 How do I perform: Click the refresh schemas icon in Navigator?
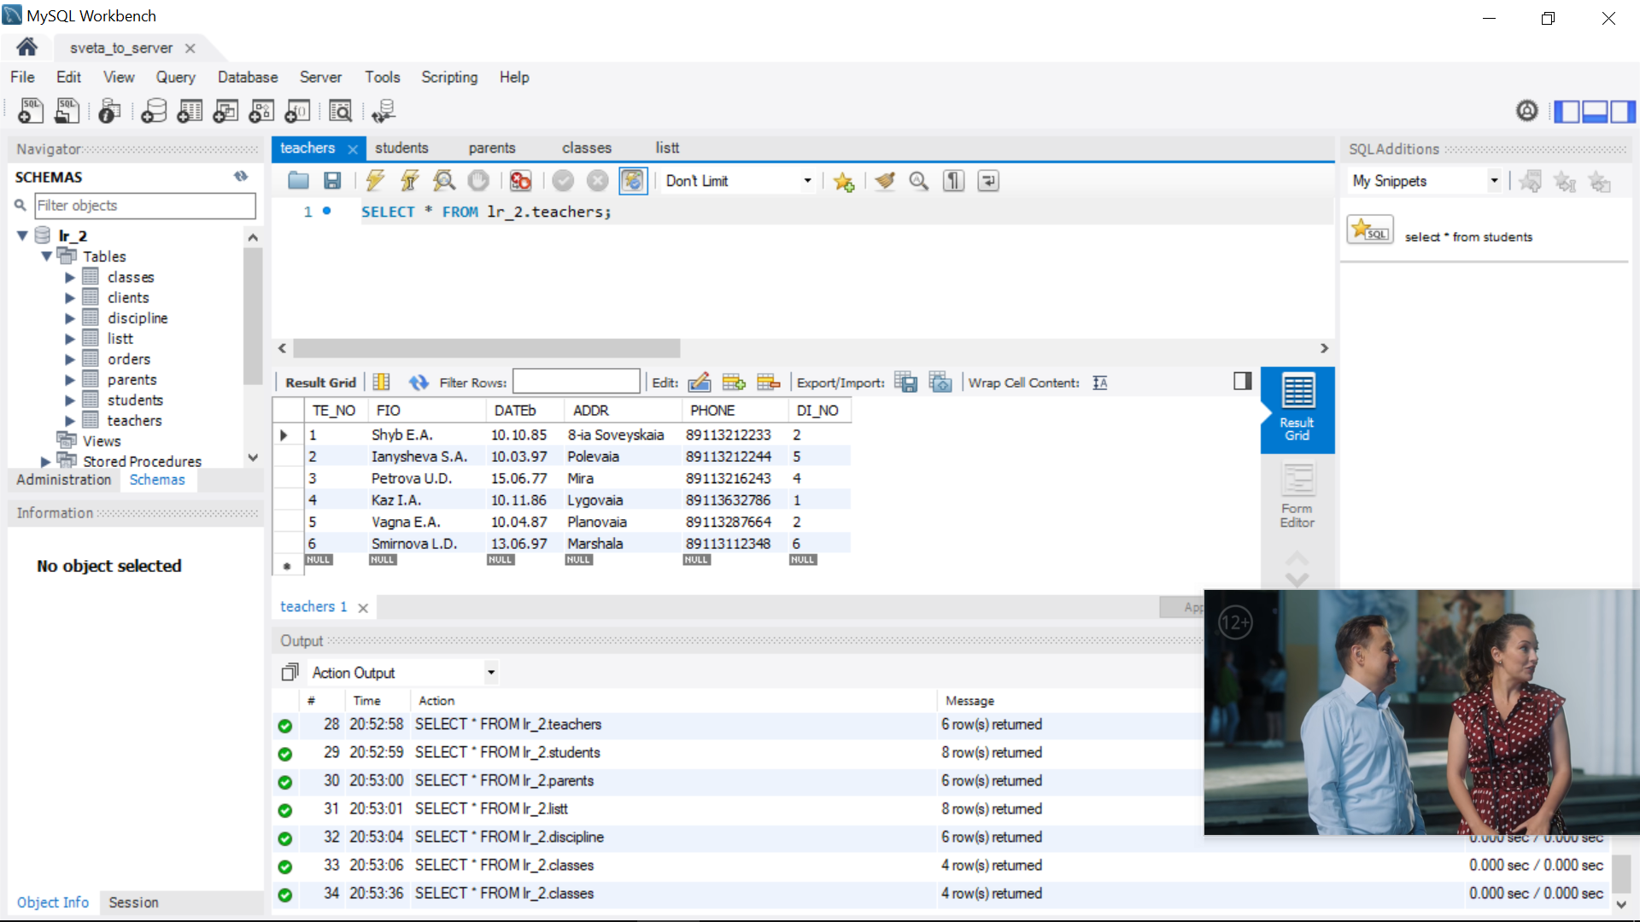tap(241, 177)
